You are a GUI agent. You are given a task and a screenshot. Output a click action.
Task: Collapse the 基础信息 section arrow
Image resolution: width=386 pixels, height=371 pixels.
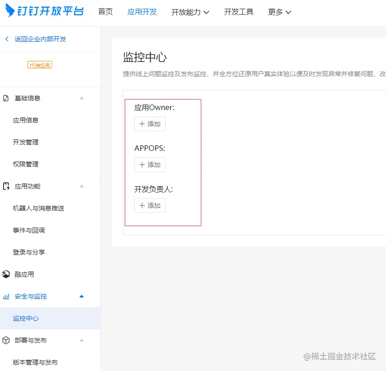[x=82, y=98]
